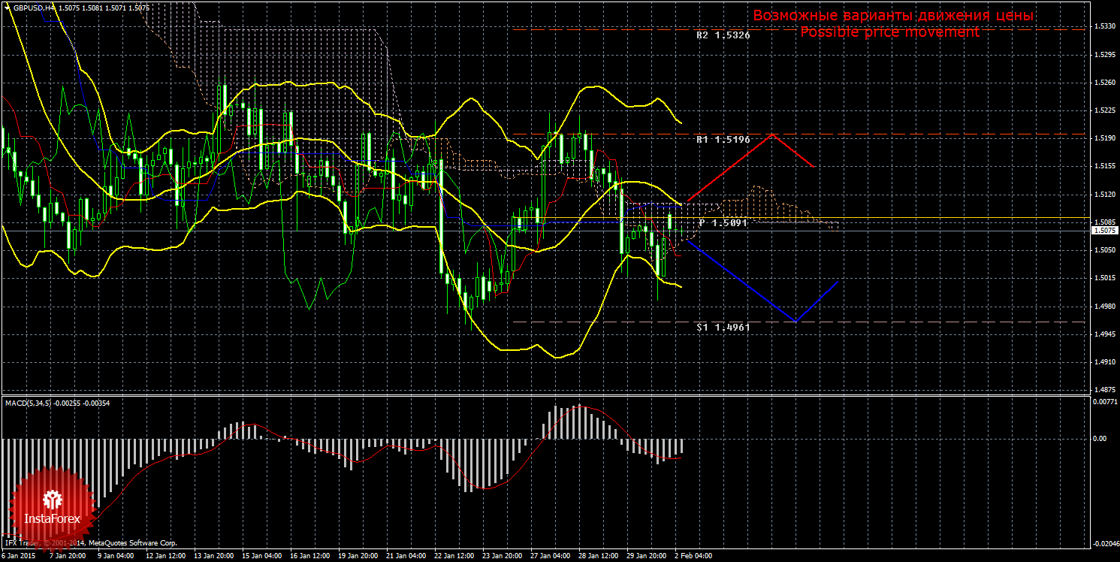The height and width of the screenshot is (562, 1120).
Task: Click the 2 Feb 04:00 time label
Action: pos(693,557)
